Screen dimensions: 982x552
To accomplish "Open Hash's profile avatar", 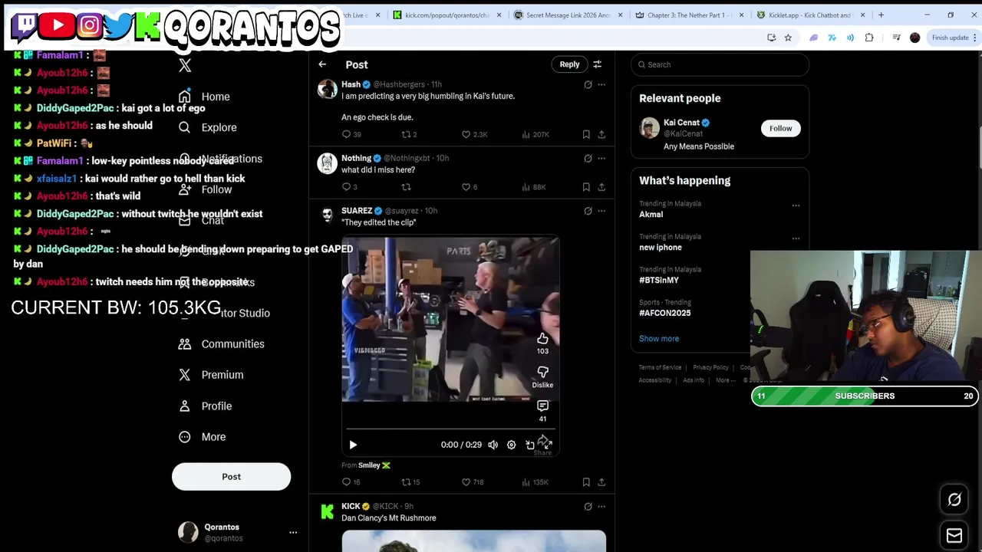I will [x=328, y=90].
